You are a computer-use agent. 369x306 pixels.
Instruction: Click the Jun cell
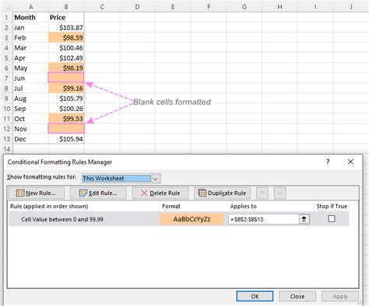point(30,78)
